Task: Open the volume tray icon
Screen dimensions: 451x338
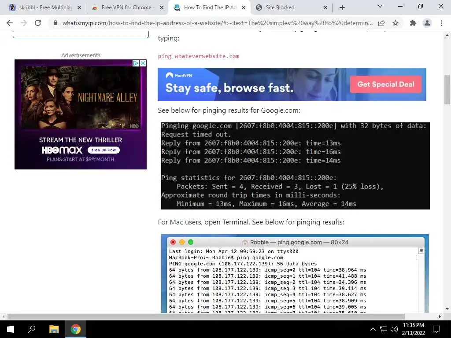Action: click(394, 329)
